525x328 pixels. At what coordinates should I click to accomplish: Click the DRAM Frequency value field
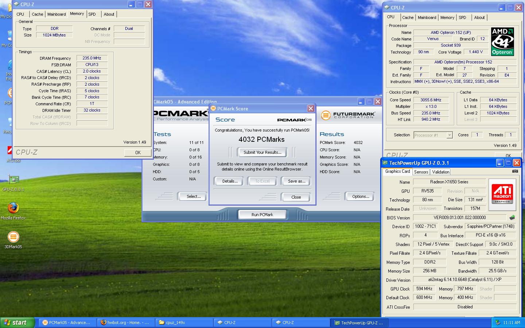pyautogui.click(x=92, y=58)
